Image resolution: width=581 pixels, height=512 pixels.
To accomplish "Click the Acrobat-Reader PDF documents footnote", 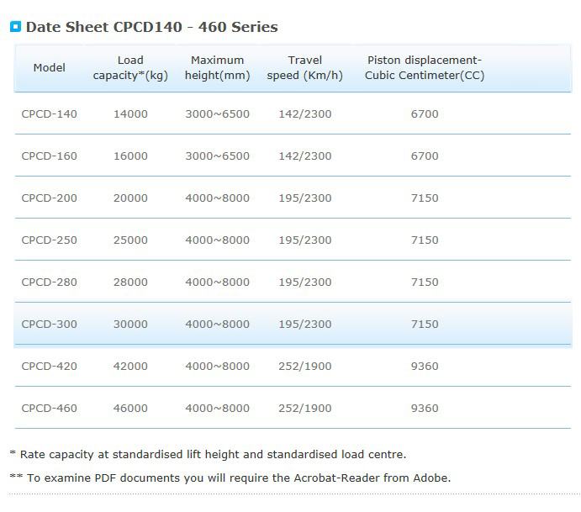I will pyautogui.click(x=230, y=478).
